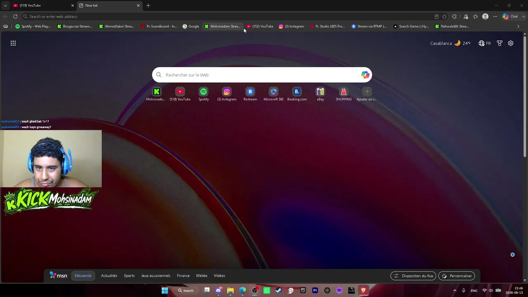Screen dimensions: 528x297
Task: Open Epic Games Launcher from the taskbar
Action: 303,290
